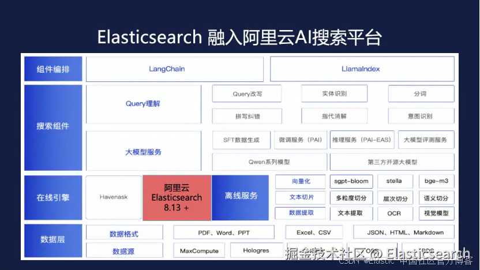Click the 数据格式 box
The width and height of the screenshot is (480, 270).
tap(124, 232)
